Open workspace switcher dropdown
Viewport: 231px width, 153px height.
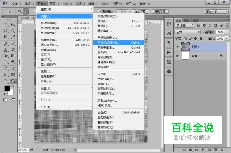(216, 11)
